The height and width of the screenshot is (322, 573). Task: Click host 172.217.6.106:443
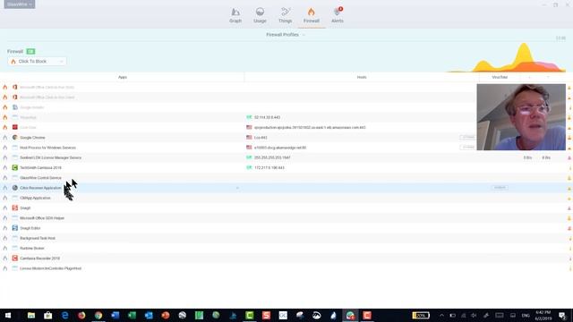coord(269,168)
